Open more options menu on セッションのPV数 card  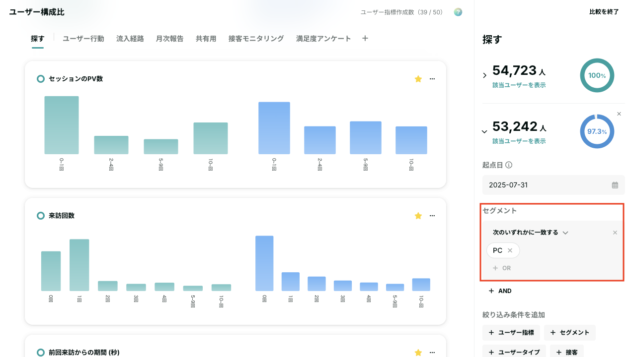[432, 79]
